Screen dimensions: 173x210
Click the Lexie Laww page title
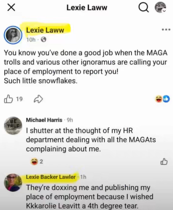click(87, 8)
